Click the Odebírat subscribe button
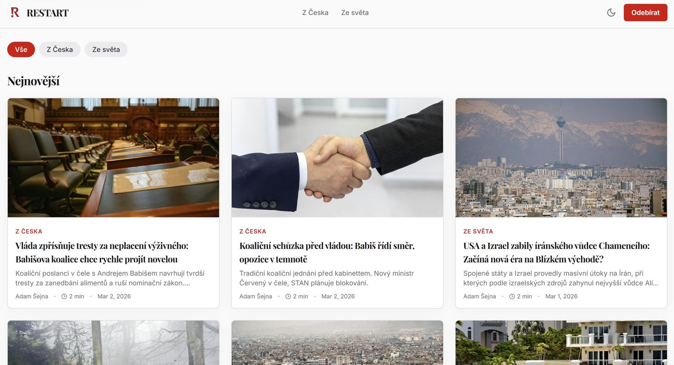Image resolution: width=674 pixels, height=365 pixels. pyautogui.click(x=645, y=13)
